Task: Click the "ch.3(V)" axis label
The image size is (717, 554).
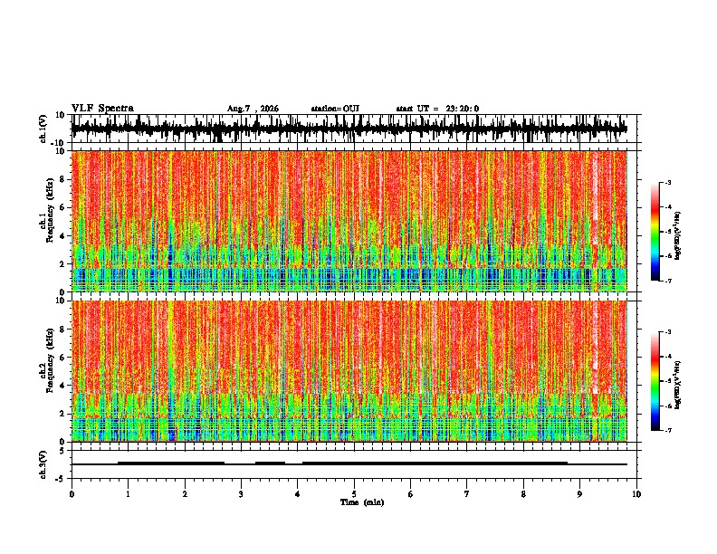Action: [43, 464]
